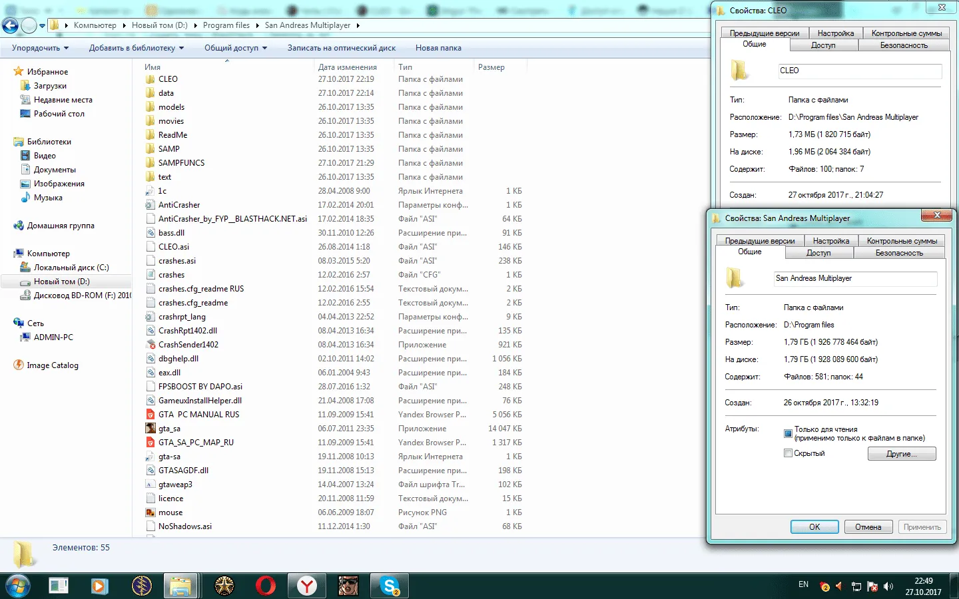Open the 'Общий доступ' dropdown
Viewport: 959px width, 599px height.
[236, 48]
